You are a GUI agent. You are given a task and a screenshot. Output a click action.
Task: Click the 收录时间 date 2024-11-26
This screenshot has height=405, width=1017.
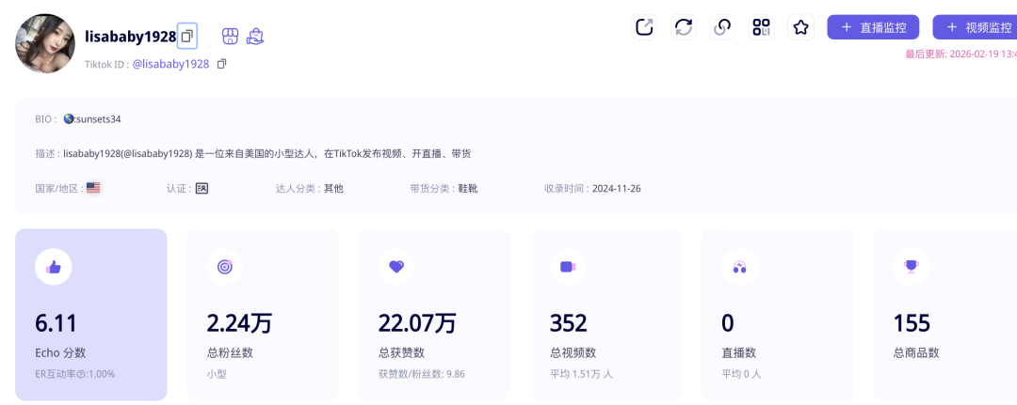click(617, 189)
